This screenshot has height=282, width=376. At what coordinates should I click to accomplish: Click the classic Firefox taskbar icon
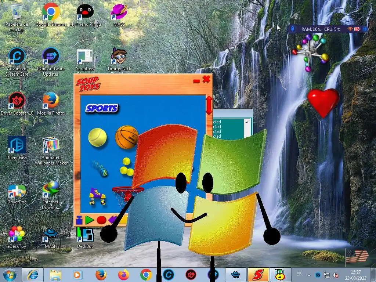101,275
